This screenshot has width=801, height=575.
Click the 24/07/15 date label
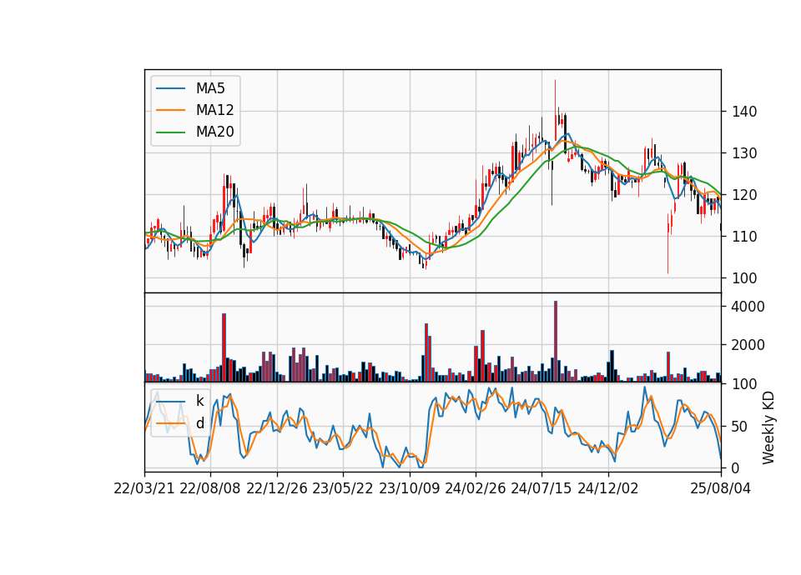pos(542,488)
